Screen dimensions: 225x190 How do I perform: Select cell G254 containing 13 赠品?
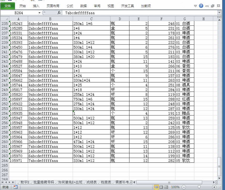click(x=185, y=113)
